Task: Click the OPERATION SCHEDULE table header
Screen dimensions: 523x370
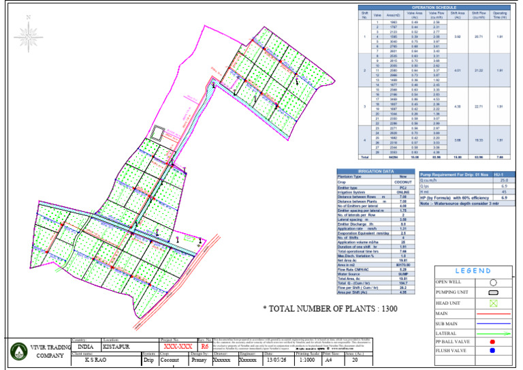Action: tap(434, 7)
